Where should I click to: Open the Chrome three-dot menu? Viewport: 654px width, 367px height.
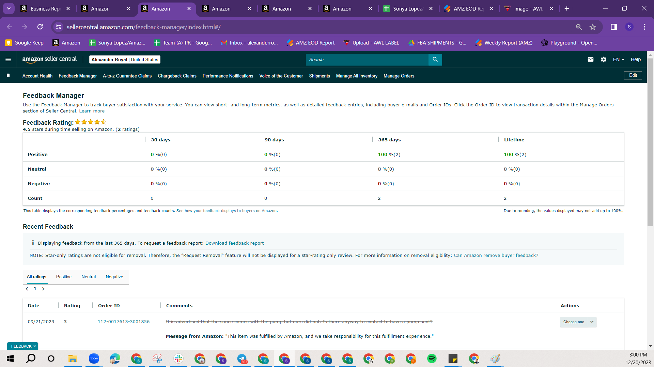tap(644, 27)
